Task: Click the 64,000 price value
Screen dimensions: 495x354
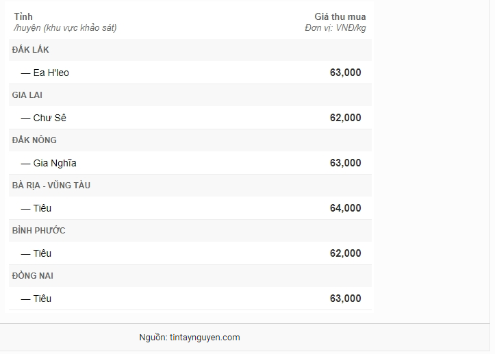Action: pos(345,208)
